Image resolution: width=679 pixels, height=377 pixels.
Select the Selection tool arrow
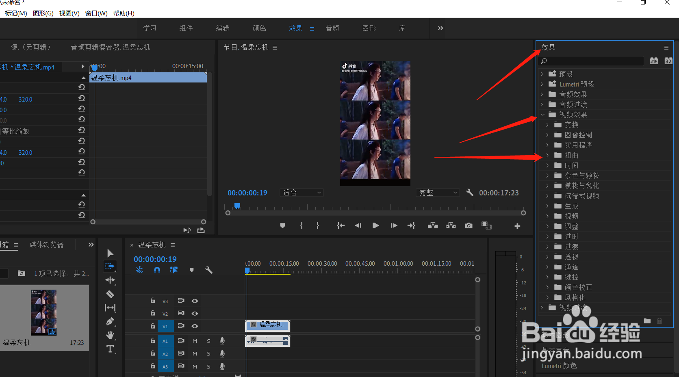tap(110, 253)
